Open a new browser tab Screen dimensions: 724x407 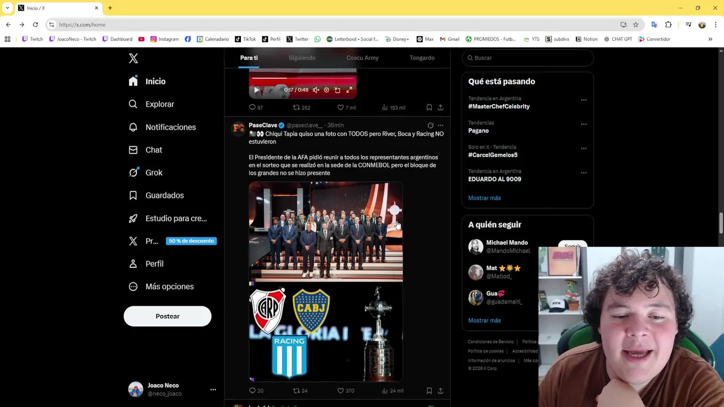point(110,8)
